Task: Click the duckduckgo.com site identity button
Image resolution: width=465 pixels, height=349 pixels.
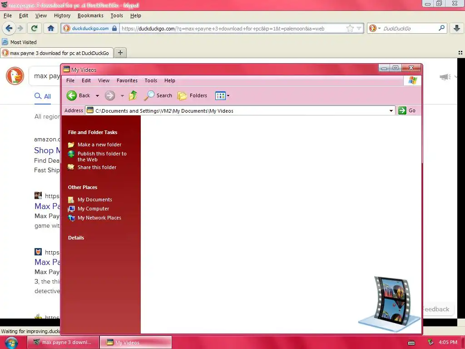Action: [x=90, y=28]
